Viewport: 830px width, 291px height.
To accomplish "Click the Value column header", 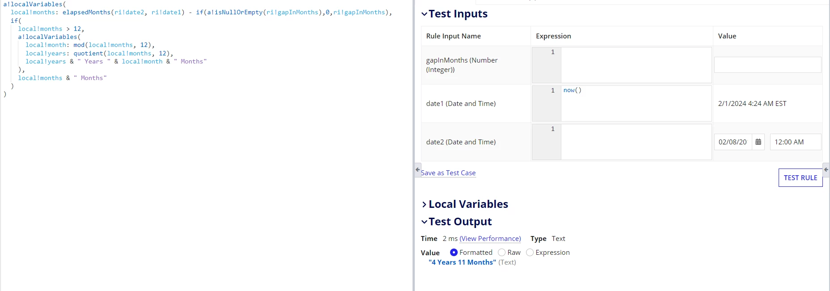I will coord(727,36).
